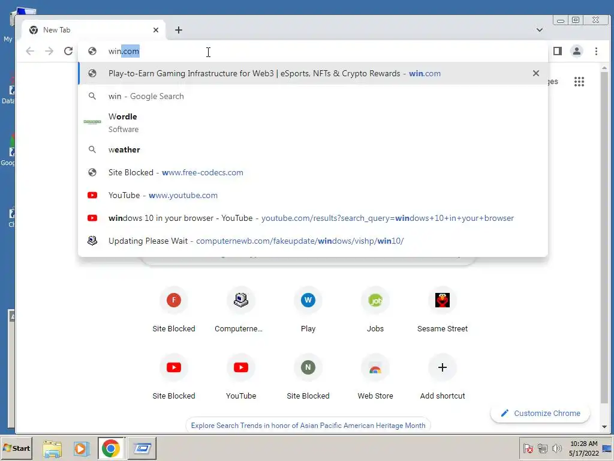
Task: Choose the YouTube www.youtube.com suggestion
Action: [x=313, y=195]
